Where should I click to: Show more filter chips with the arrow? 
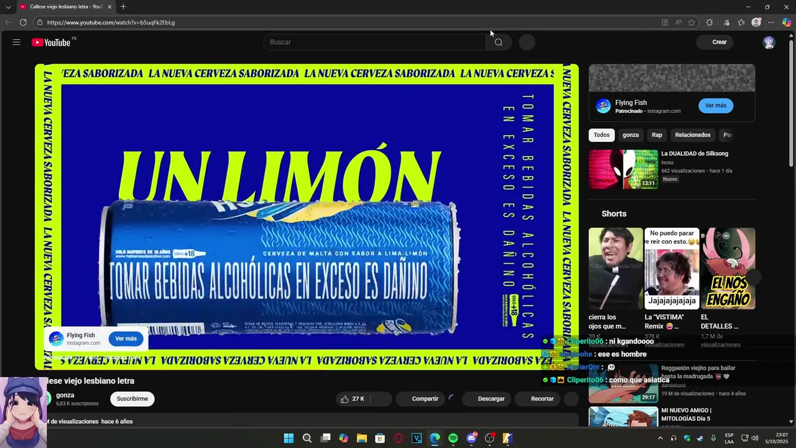[748, 135]
